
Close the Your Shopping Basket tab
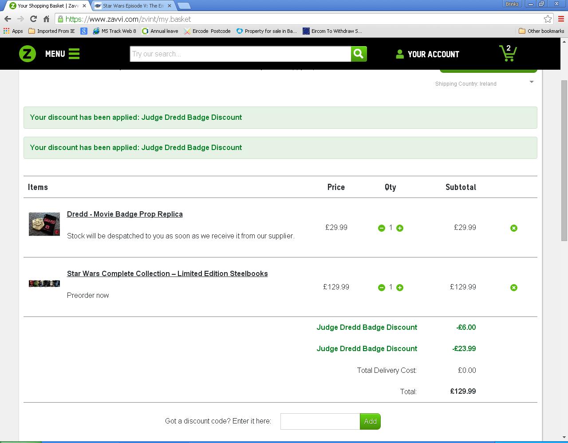pyautogui.click(x=84, y=6)
